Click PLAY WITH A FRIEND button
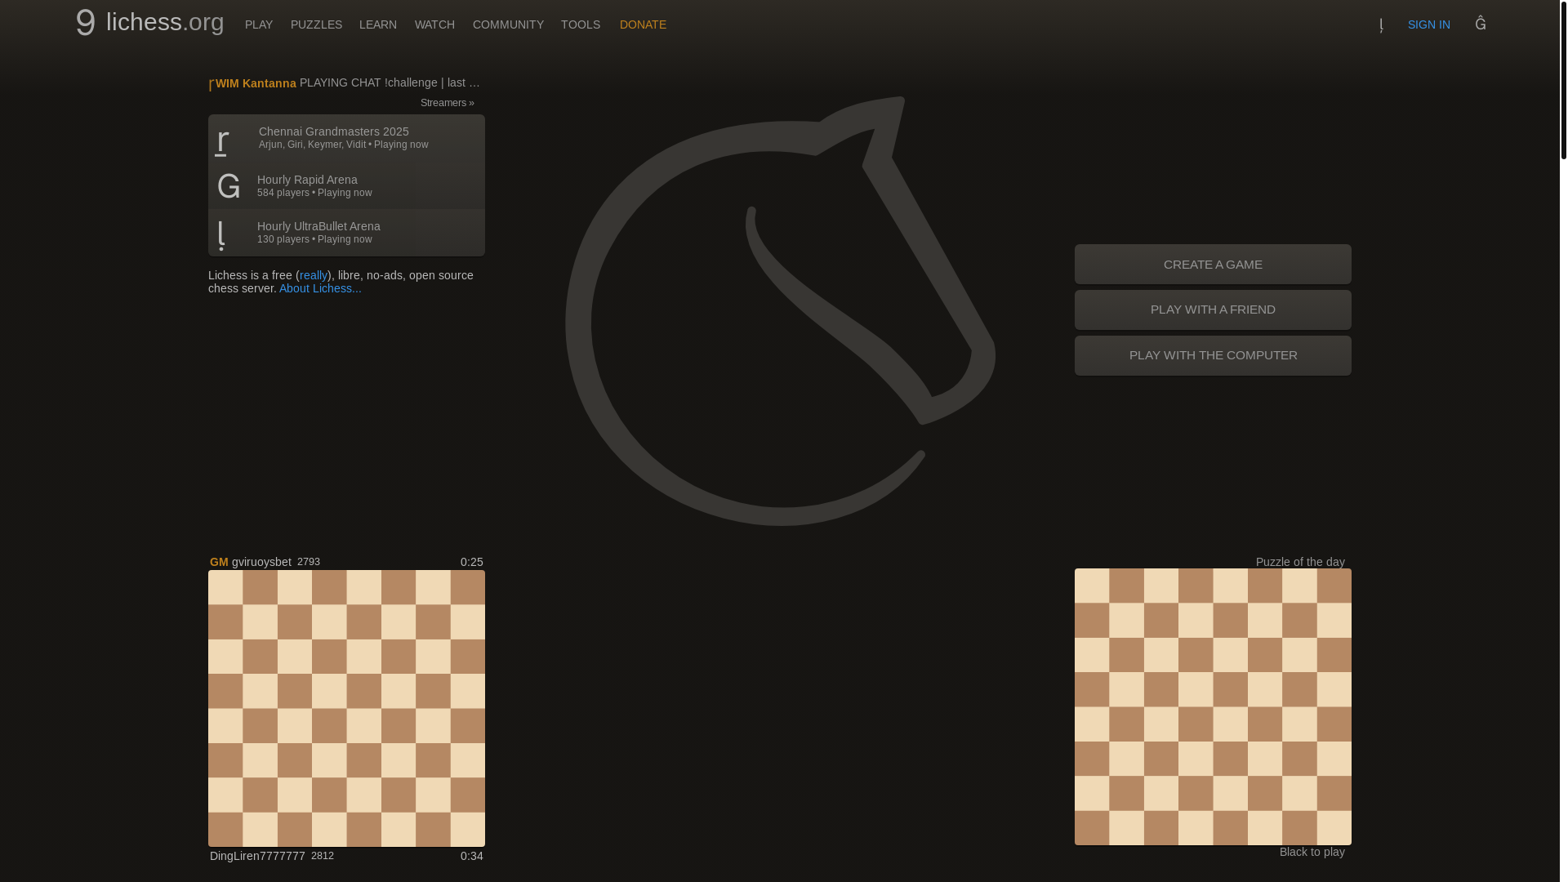Viewport: 1568px width, 882px height. (1213, 310)
